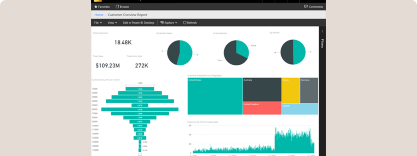
Task: Select the 70000 income funnel bar
Action: pyautogui.click(x=140, y=113)
